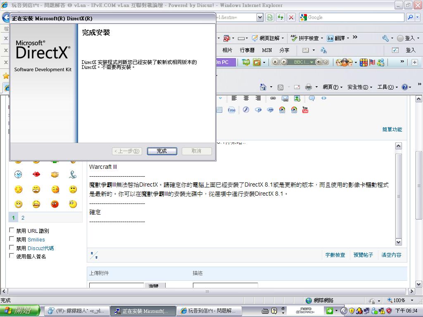Click the editor resize arrows icon
The image size is (423, 317).
(x=94, y=255)
